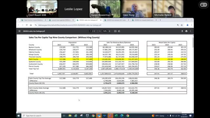Viewport: 210px width, 118px height.
Task: Click the Retail Sales Per Capita header
Action: point(167,42)
